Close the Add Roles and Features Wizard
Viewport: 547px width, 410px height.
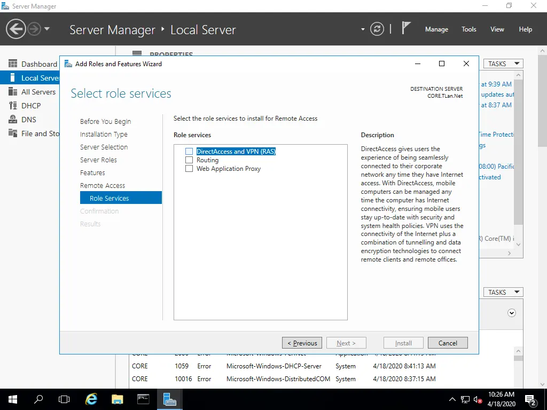[x=466, y=64]
